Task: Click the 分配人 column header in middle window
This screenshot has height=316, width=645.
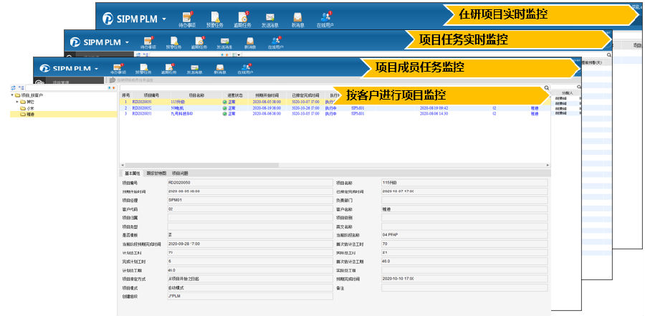Action: click(x=567, y=93)
